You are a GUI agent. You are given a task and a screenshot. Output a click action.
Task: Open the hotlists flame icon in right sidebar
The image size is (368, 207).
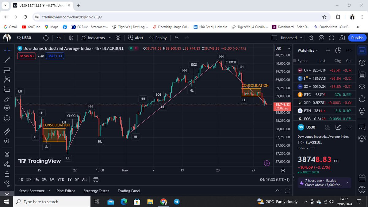362,98
